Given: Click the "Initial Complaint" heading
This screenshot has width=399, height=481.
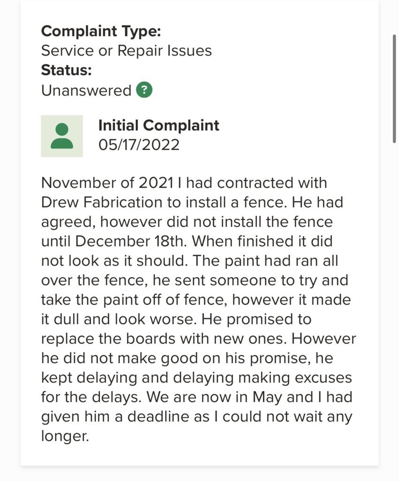Looking at the screenshot, I should point(159,126).
